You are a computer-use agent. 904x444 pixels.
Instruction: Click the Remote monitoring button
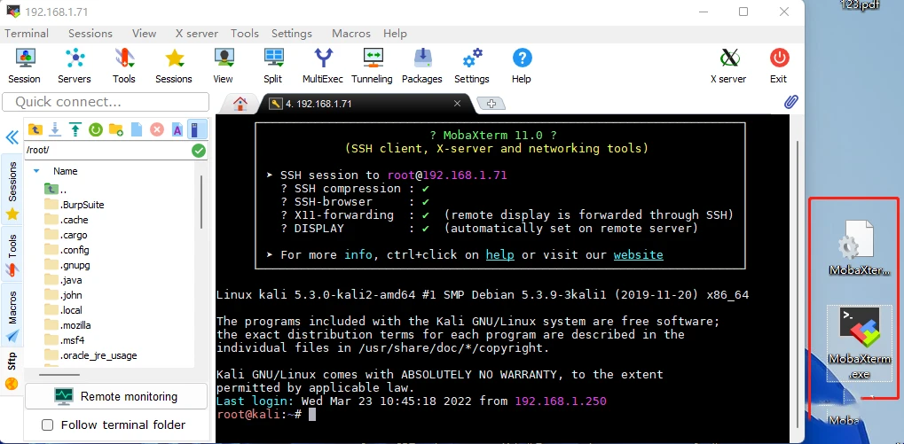pos(116,396)
